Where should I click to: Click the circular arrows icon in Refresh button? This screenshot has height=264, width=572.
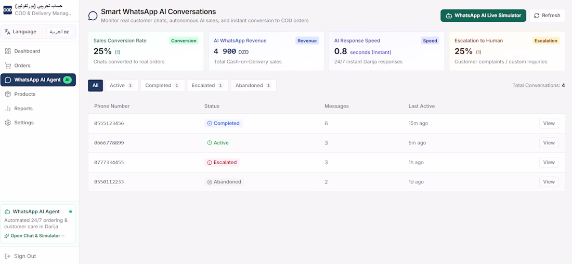pyautogui.click(x=537, y=16)
